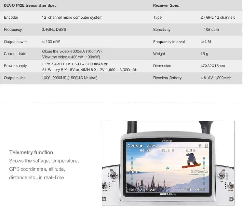Click the '00:48' timer readout
The width and height of the screenshot is (243, 207).
(x=145, y=150)
